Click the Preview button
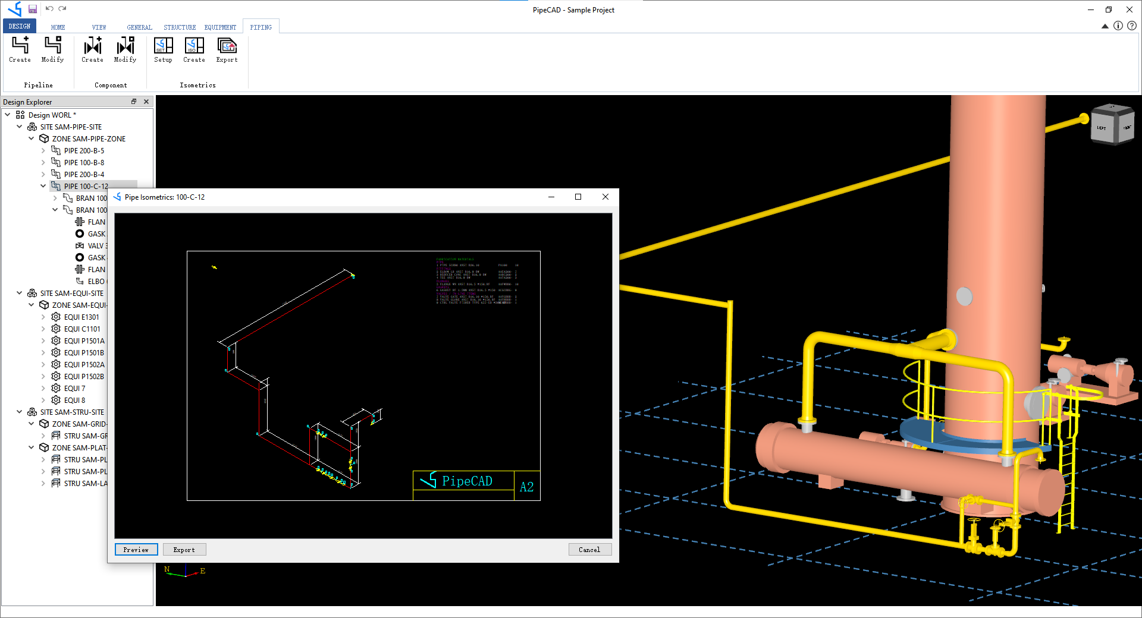This screenshot has width=1142, height=618. tap(136, 550)
